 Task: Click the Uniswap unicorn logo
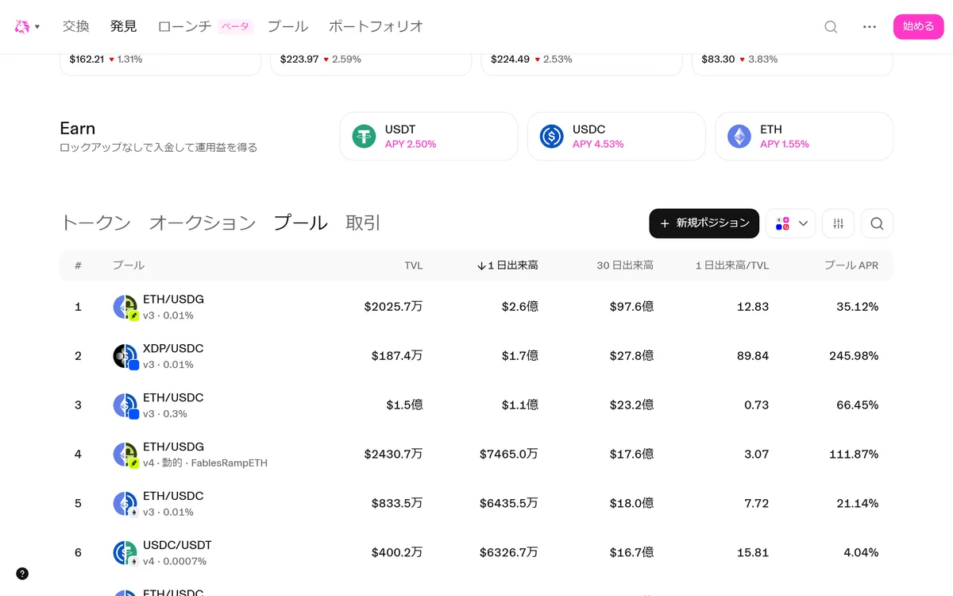(x=22, y=26)
